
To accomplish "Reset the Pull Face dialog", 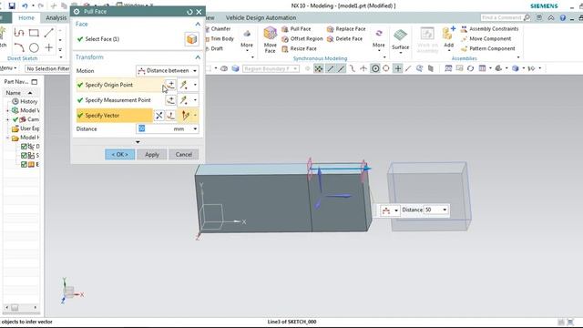I will pyautogui.click(x=190, y=12).
